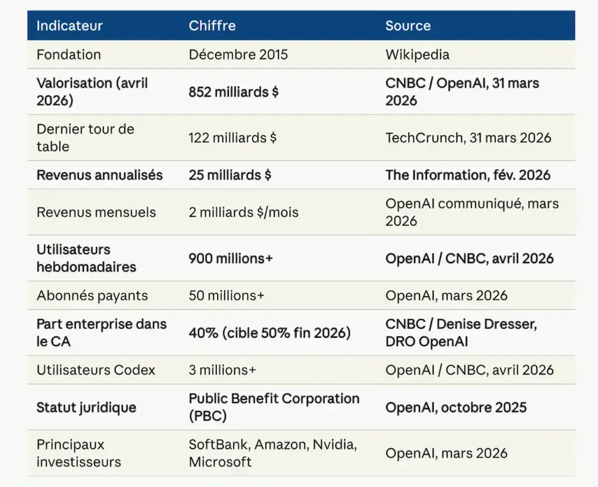Click the "Décembre 2015" cell

238,55
